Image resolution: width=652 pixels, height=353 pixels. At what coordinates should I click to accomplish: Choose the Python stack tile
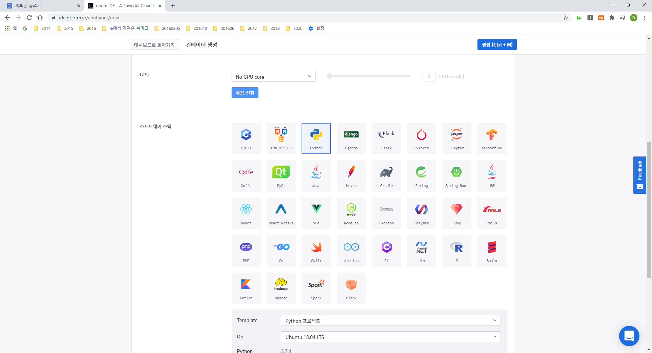[x=316, y=138]
